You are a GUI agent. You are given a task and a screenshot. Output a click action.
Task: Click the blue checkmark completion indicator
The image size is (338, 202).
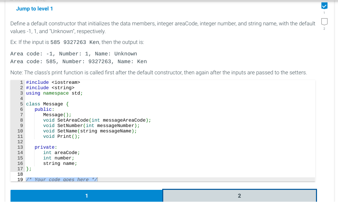[x=324, y=6]
